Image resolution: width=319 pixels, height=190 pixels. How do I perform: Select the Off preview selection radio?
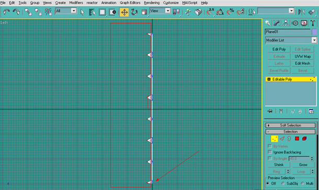tap(268, 183)
